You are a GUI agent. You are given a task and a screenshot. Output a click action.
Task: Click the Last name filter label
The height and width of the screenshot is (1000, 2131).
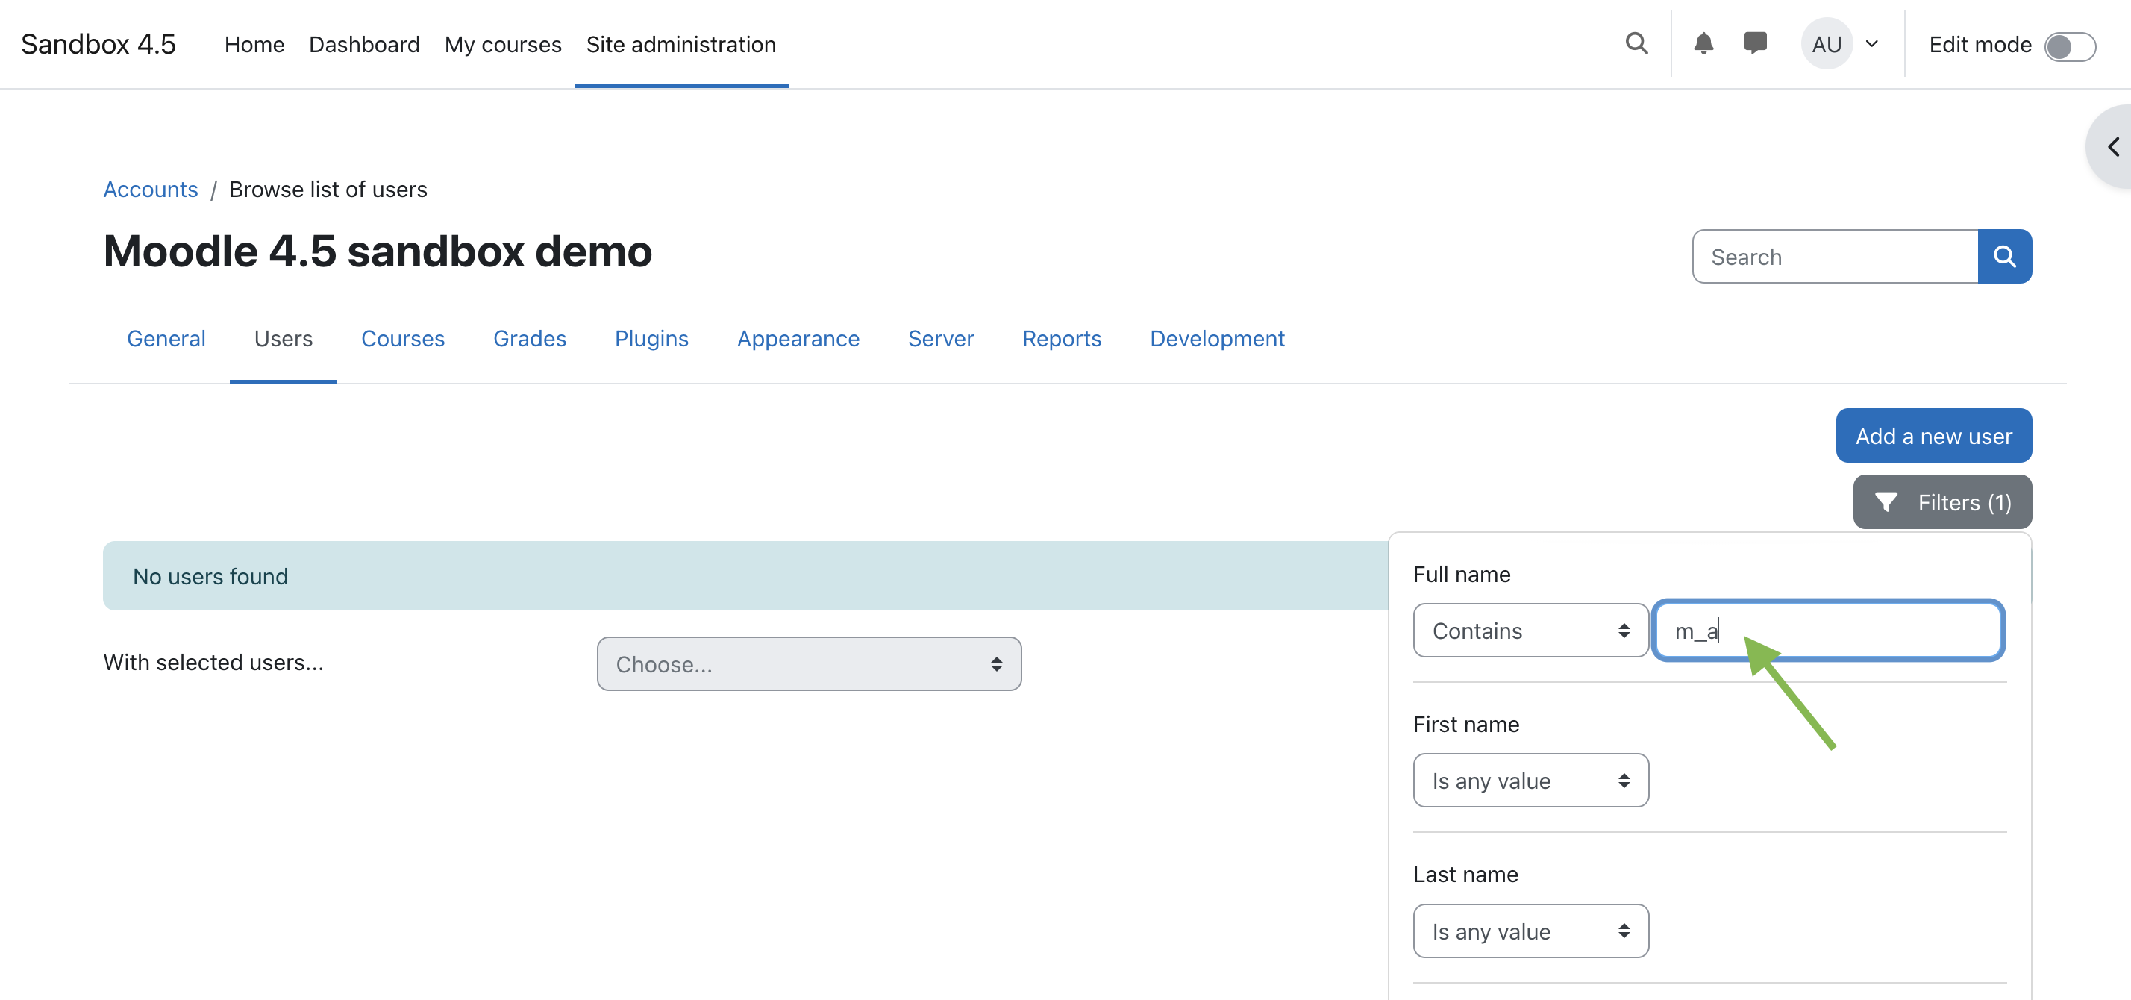[x=1465, y=875]
